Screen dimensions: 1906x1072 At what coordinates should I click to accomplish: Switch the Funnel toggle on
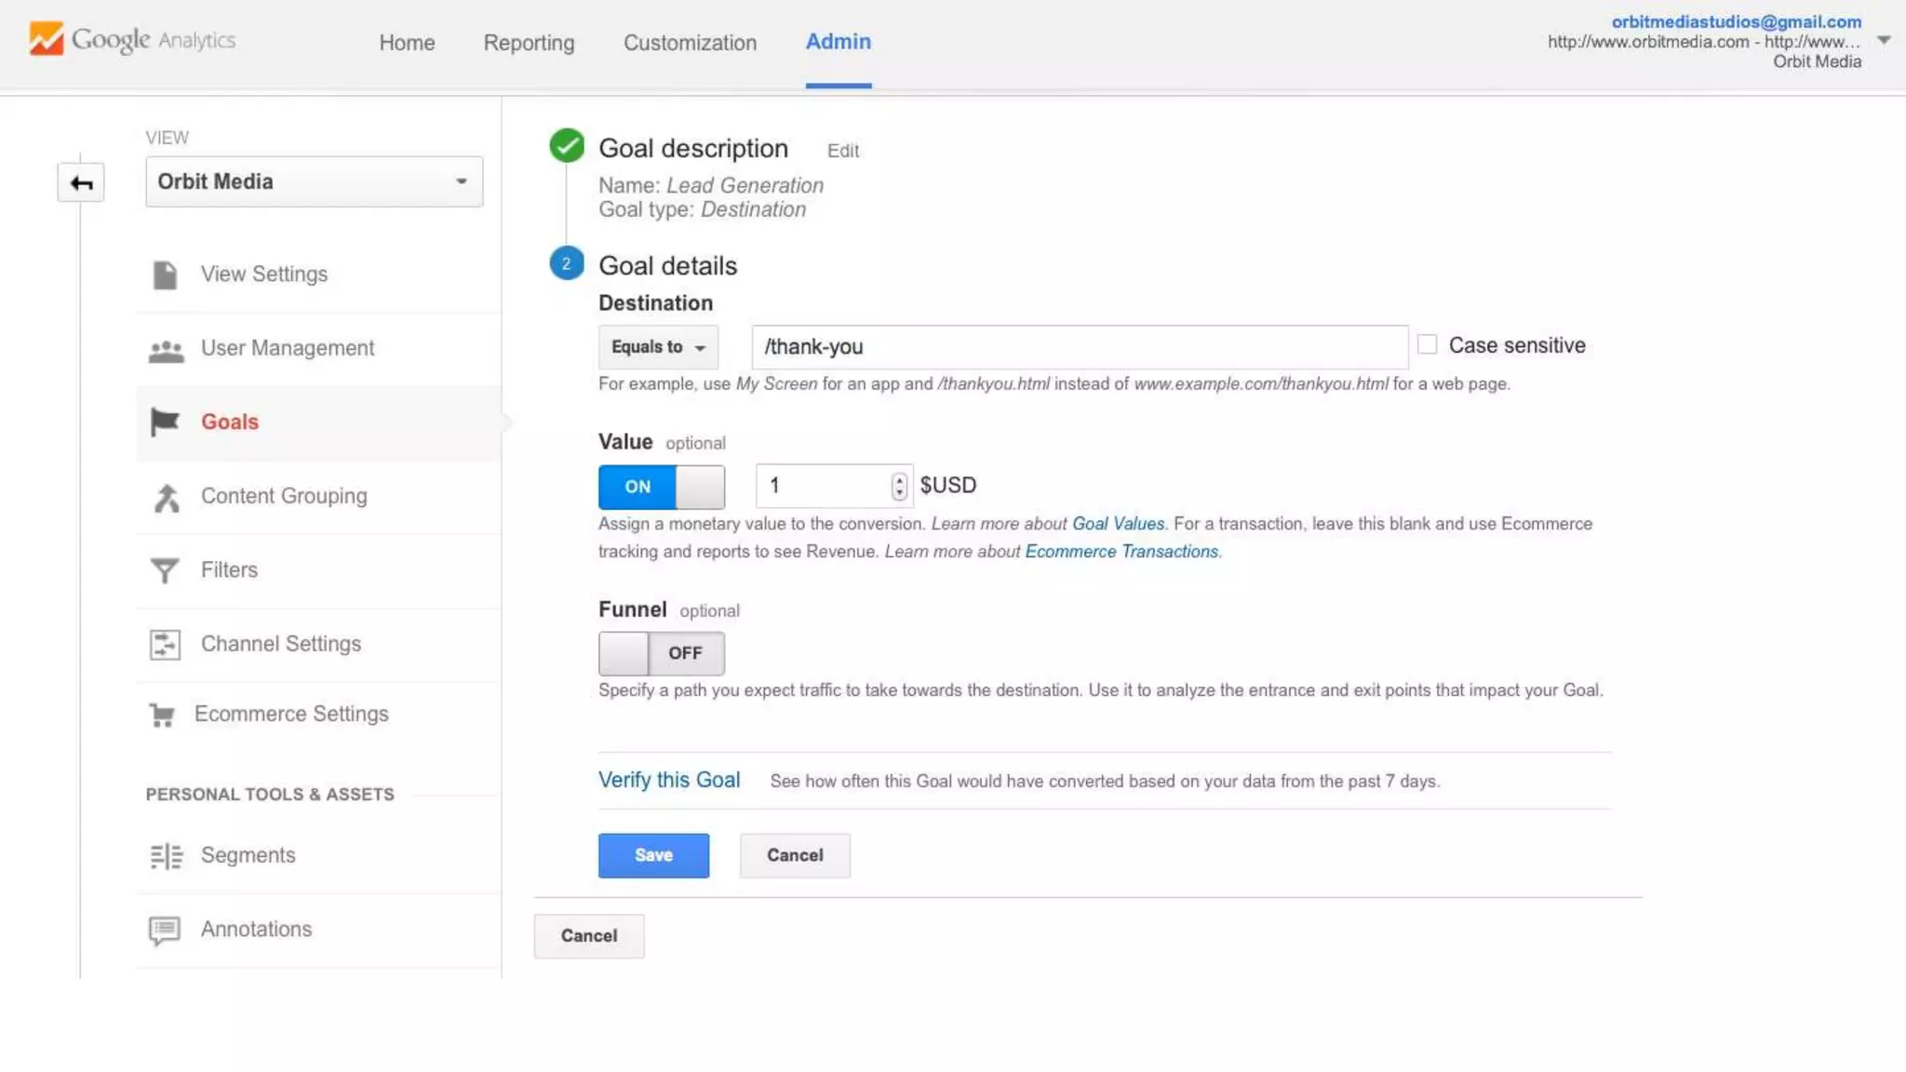point(661,653)
